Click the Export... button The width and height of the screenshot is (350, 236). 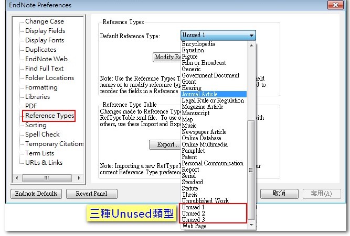(165, 145)
